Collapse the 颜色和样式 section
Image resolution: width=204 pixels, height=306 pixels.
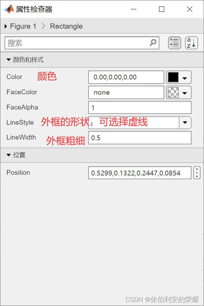point(8,59)
